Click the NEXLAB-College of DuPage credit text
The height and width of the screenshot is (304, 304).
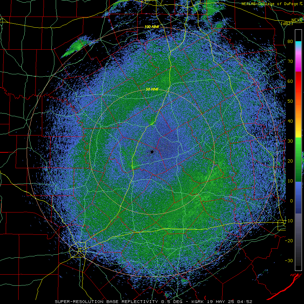coord(270,4)
